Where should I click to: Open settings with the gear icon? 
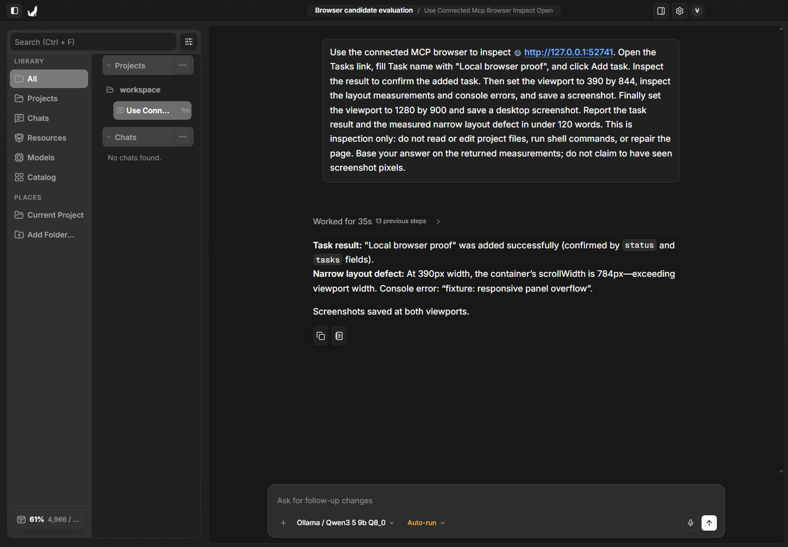tap(680, 10)
